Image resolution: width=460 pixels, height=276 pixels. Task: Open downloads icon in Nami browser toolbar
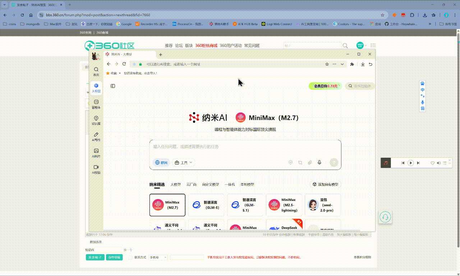363,64
